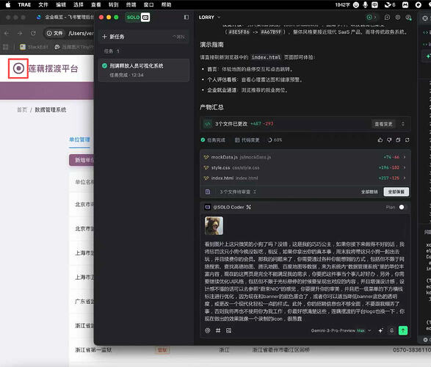The image size is (431, 367).
Task: Click the 查看变更 button
Action: point(383,124)
